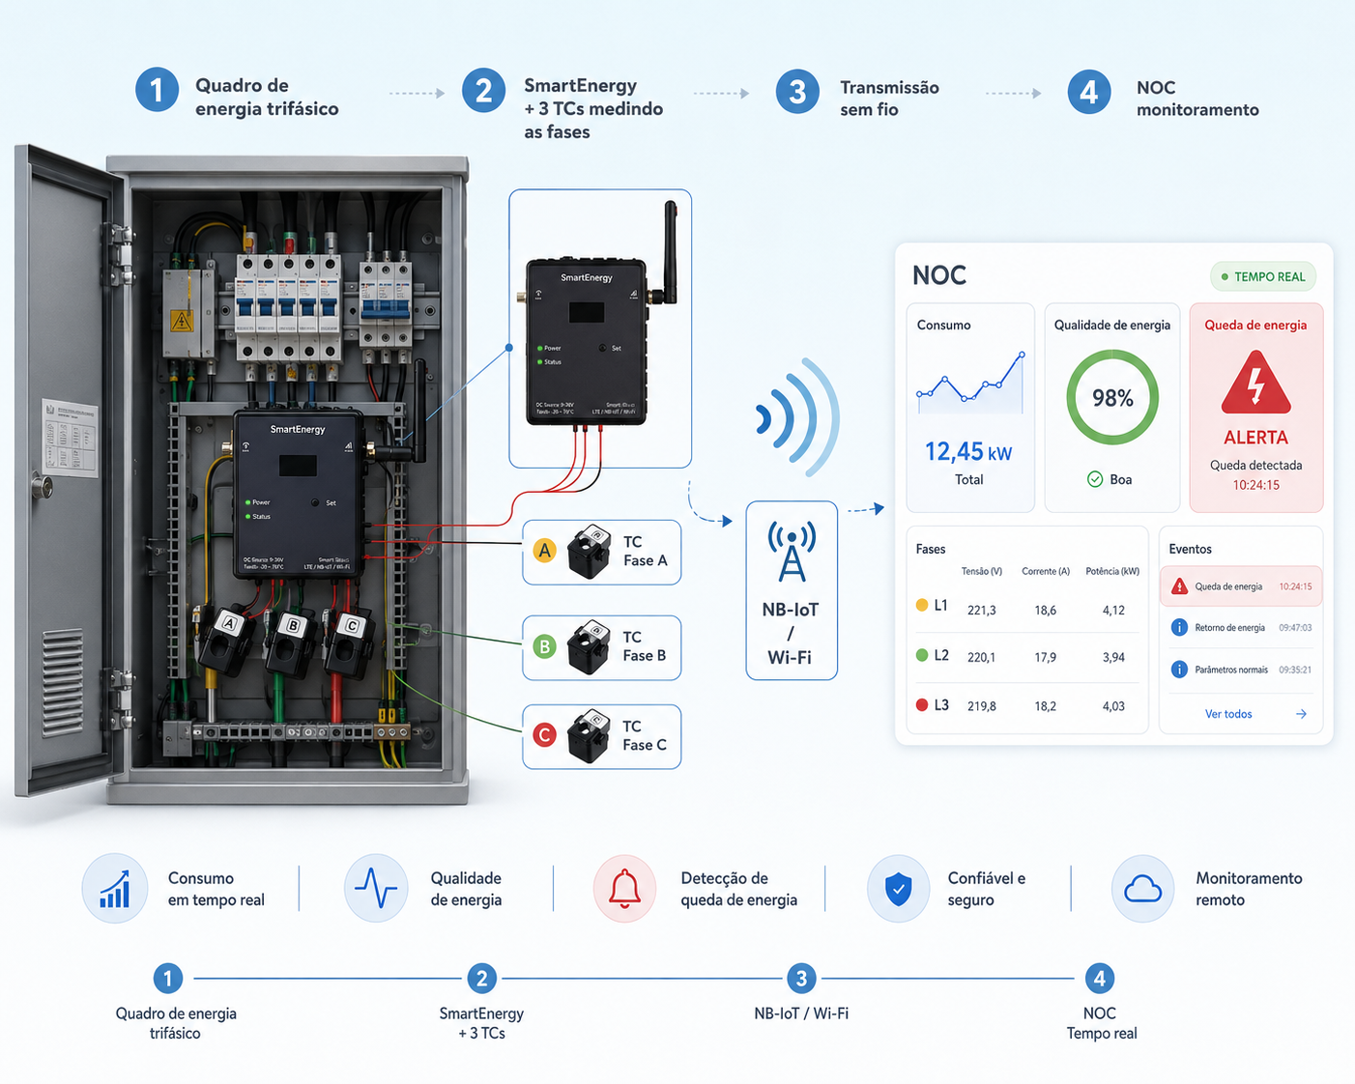1355x1084 pixels.
Task: Click info icon of Retorno de energia event
Action: point(1179,628)
